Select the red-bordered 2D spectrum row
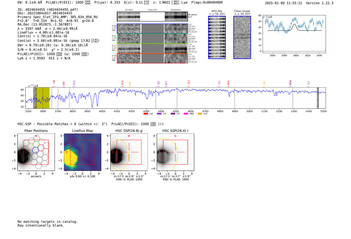 click(x=152, y=58)
